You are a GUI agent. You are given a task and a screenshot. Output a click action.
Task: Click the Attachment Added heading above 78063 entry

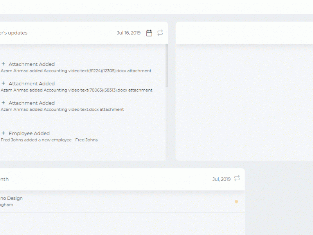(32, 83)
